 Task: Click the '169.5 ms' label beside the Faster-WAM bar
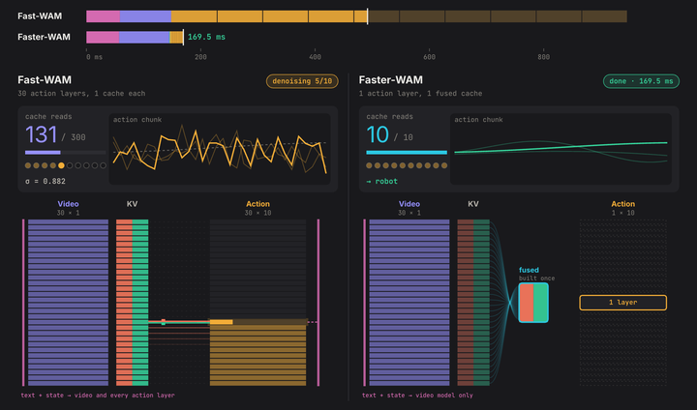(x=206, y=37)
